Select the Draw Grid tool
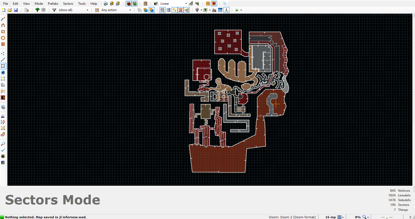Viewport: 415px width, 219px height. tap(3, 44)
